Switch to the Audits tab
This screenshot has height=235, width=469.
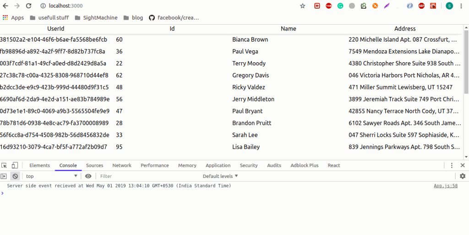coord(274,166)
